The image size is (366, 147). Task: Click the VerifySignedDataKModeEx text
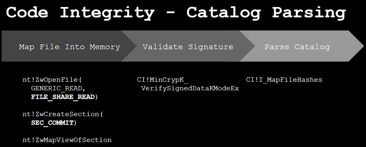click(190, 88)
